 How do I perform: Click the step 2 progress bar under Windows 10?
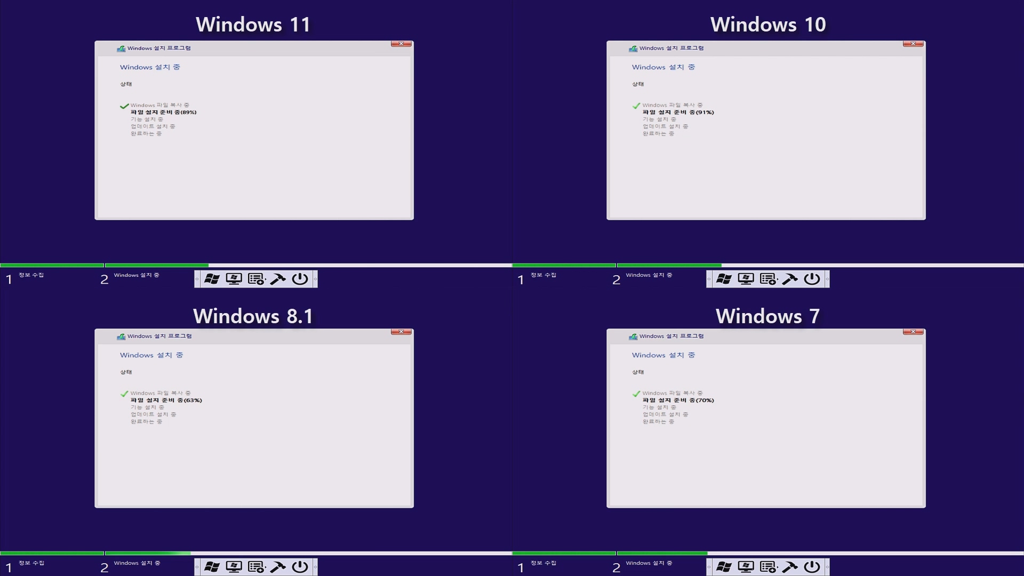click(x=820, y=265)
